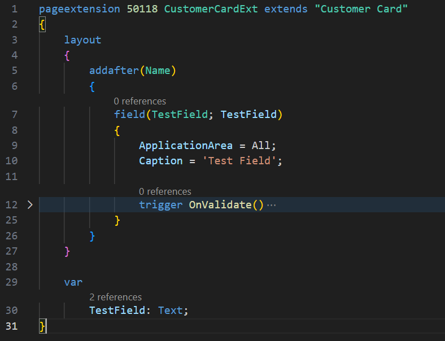445x341 pixels.
Task: Place cursor on 'layout' keyword
Action: tap(82, 40)
